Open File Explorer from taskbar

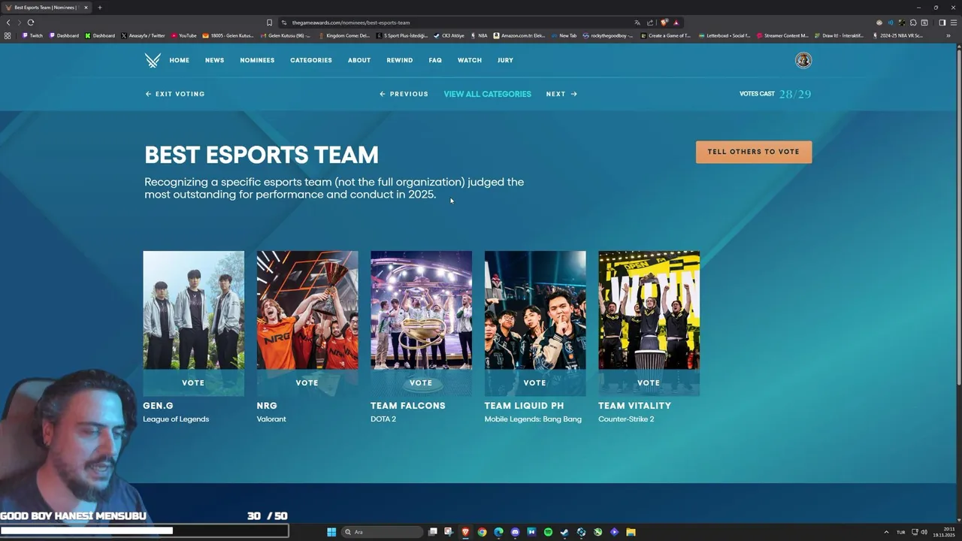coord(631,532)
